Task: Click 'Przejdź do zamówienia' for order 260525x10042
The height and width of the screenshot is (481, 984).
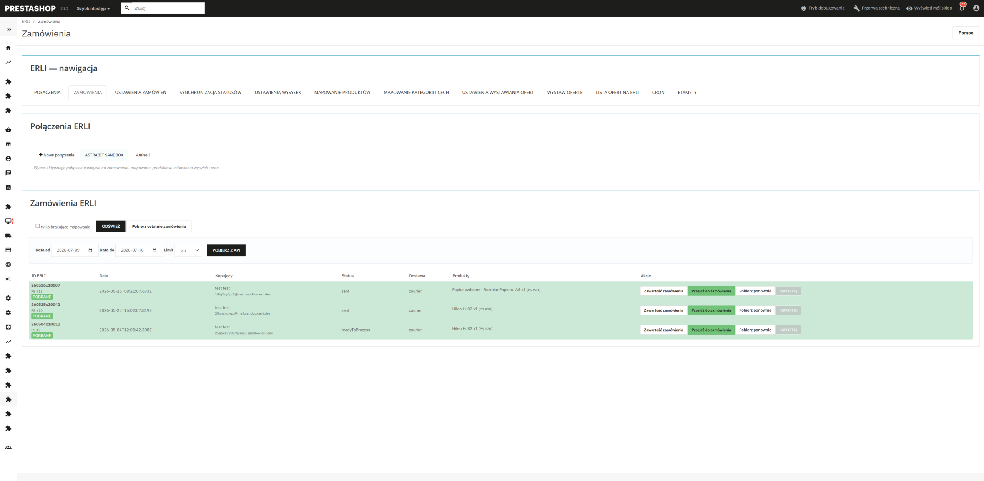Action: (x=711, y=310)
